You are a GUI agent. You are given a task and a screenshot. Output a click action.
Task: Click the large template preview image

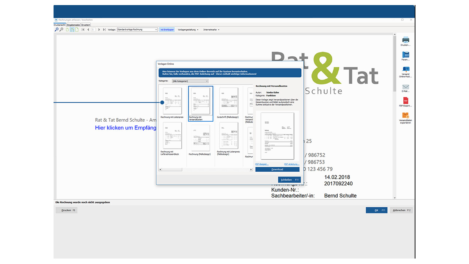[x=277, y=136]
